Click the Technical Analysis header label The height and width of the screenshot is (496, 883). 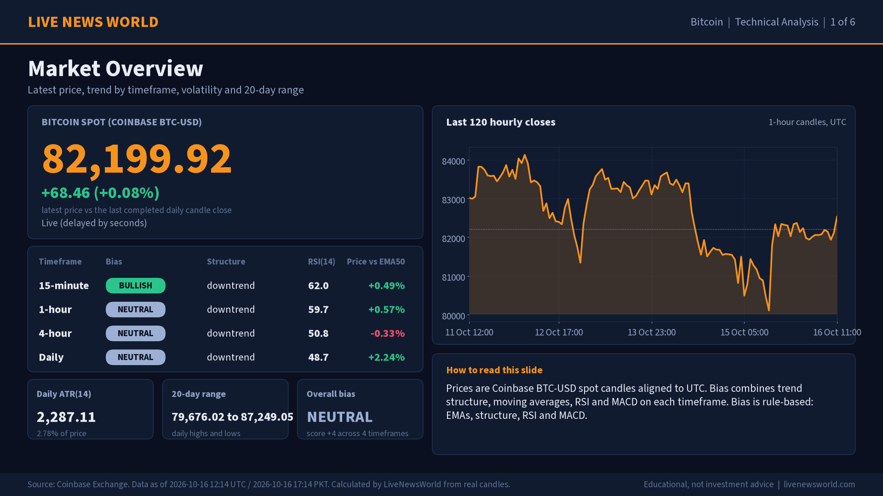coord(776,22)
